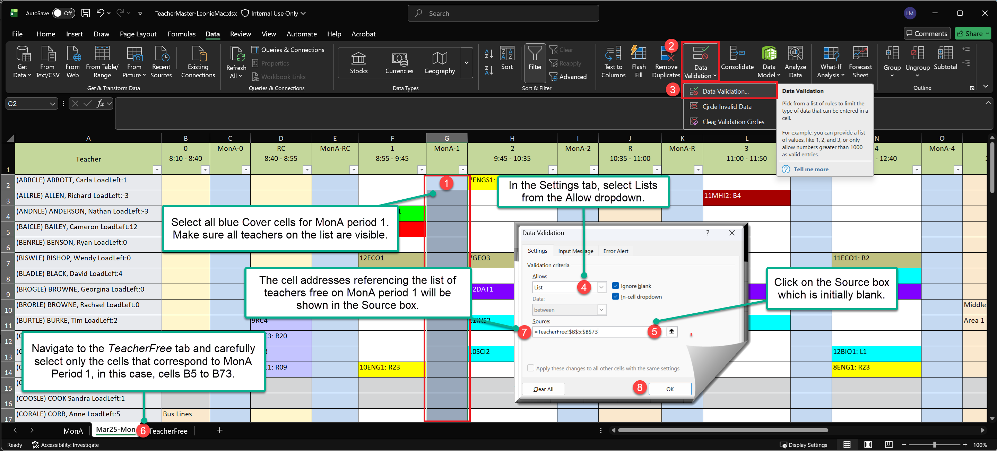Screen dimensions: 997x451
Task: Toggle the AutoSave switch
Action: coord(63,13)
